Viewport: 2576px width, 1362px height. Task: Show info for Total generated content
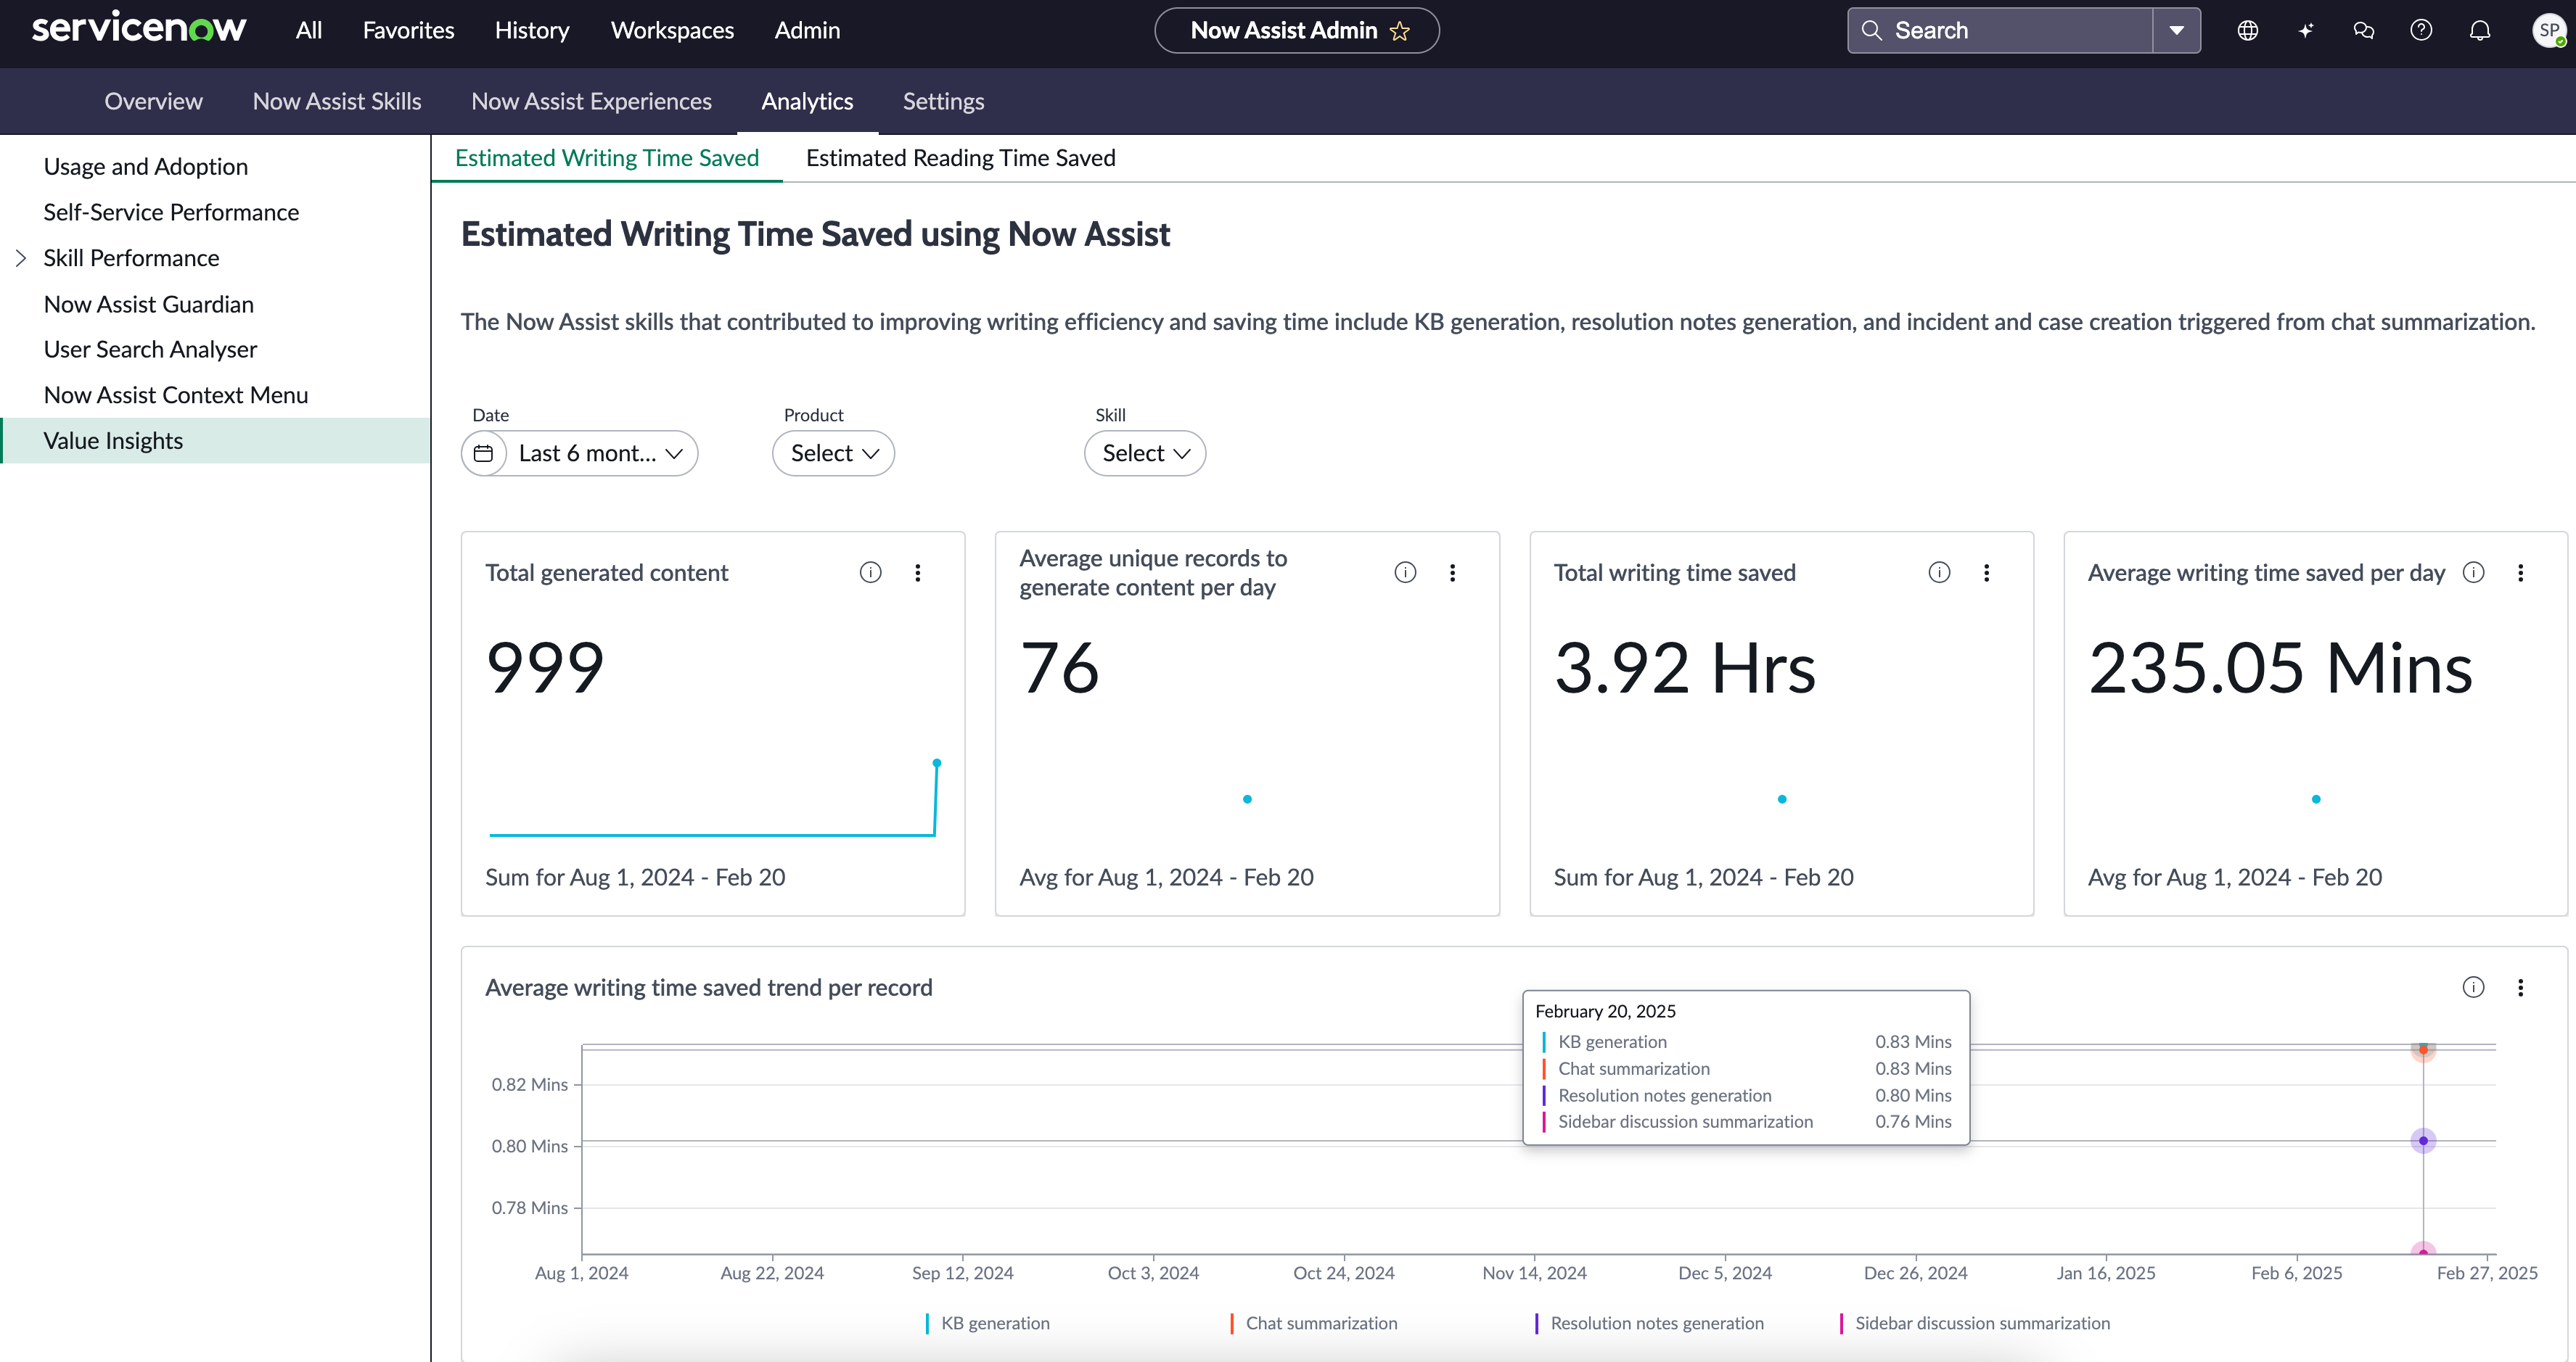(870, 573)
